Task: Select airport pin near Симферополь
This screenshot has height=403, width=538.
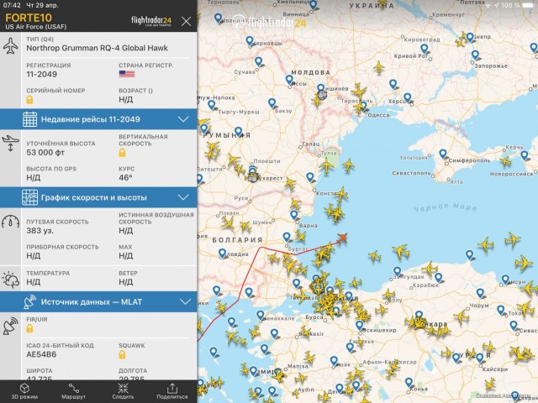Action: click(443, 154)
